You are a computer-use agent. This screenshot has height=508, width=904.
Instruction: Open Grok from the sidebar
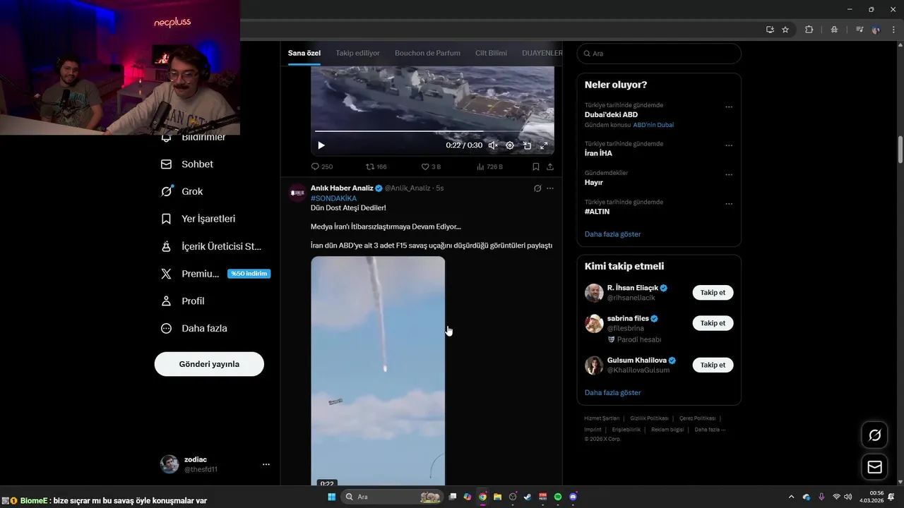click(182, 191)
